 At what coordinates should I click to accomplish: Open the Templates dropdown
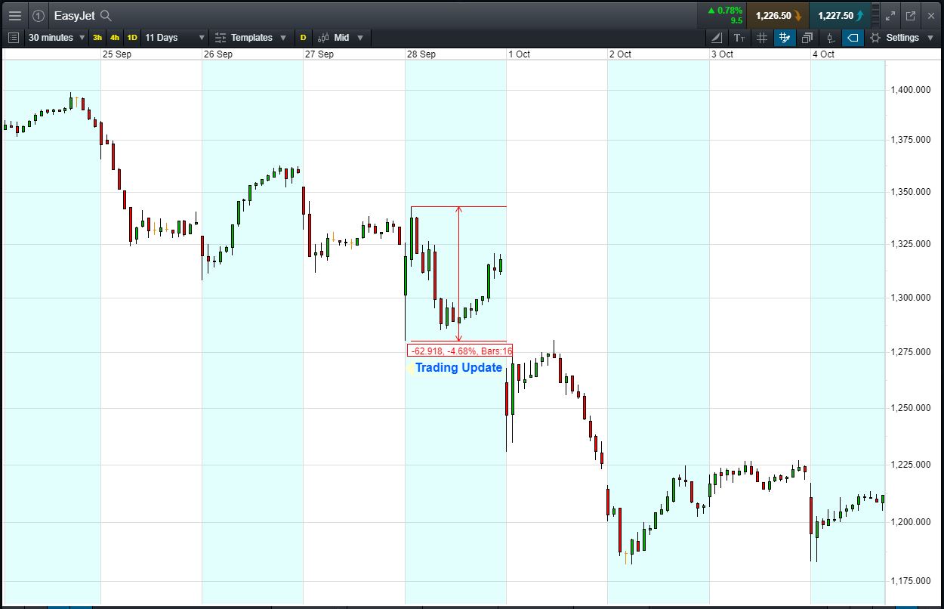251,37
